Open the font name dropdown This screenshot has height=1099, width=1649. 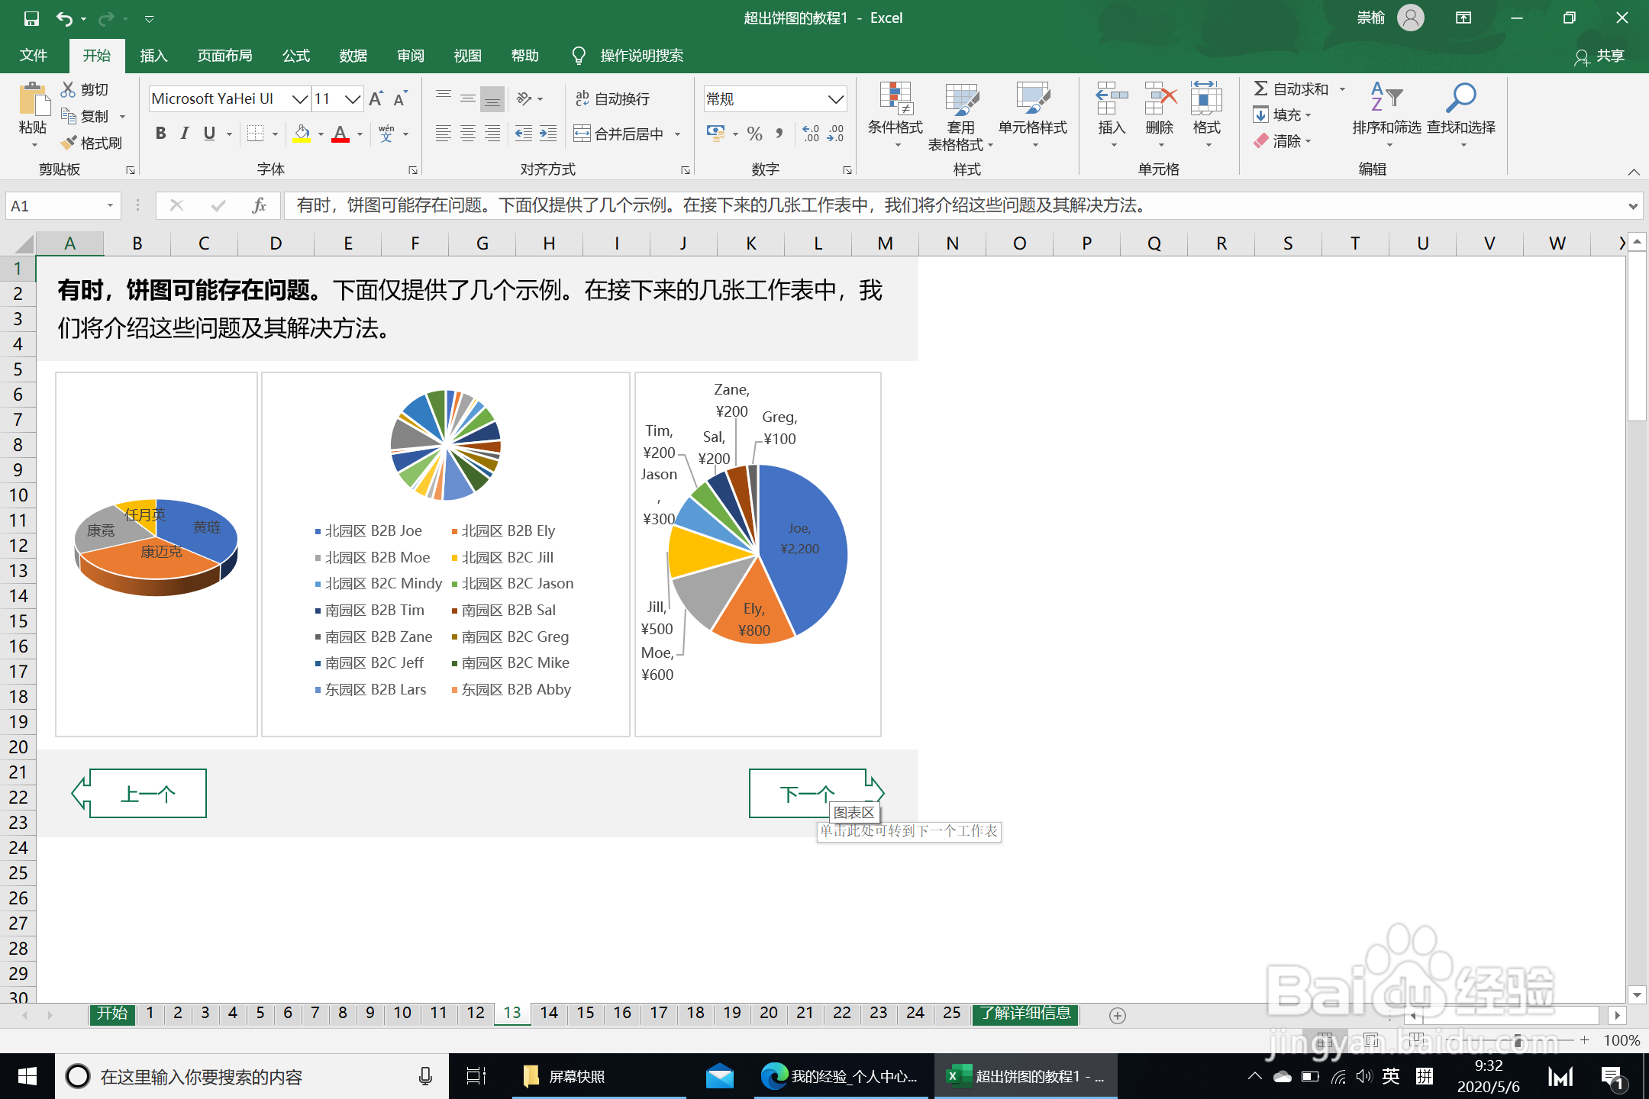tap(300, 99)
